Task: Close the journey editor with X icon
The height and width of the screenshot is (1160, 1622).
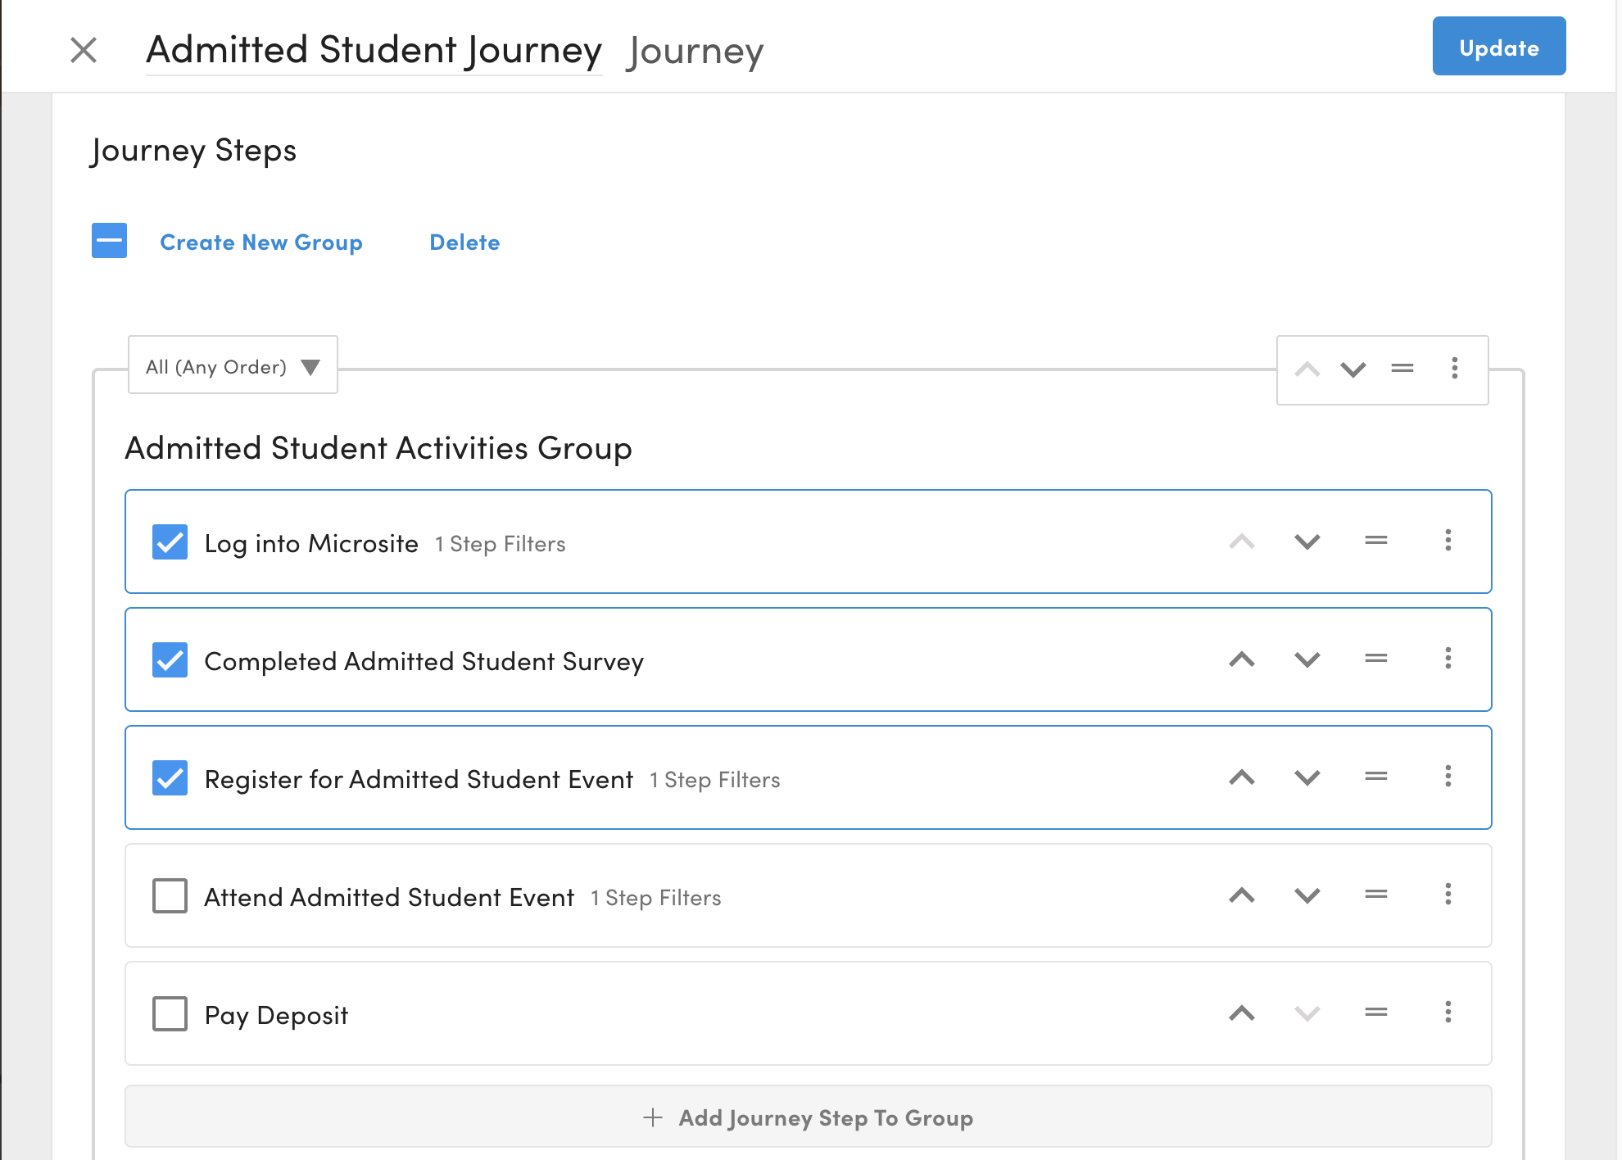Action: [84, 50]
